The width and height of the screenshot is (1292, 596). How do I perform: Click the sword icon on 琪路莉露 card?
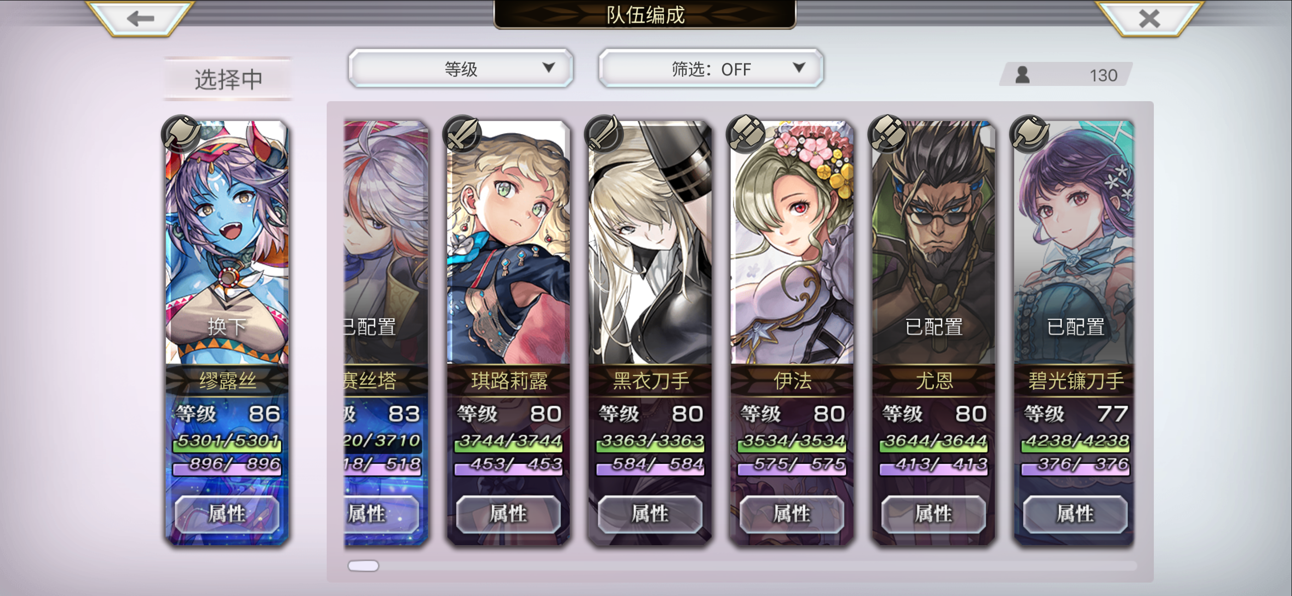[462, 134]
